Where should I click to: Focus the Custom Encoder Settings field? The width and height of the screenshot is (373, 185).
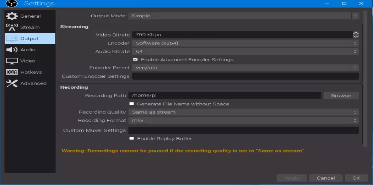click(x=245, y=76)
